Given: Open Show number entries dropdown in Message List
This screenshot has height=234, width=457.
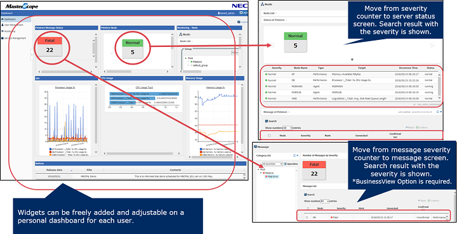Looking at the screenshot, I should click(x=325, y=201).
